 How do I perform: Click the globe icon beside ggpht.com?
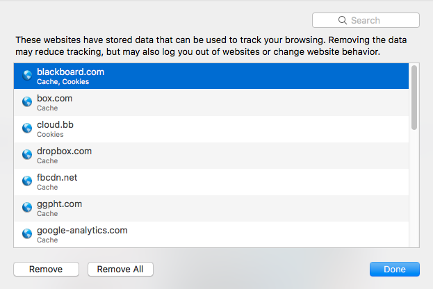(27, 208)
